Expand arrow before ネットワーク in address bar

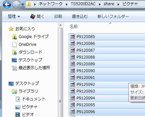(x=35, y=4)
